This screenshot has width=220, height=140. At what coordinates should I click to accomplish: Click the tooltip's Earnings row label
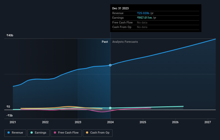click(x=118, y=18)
